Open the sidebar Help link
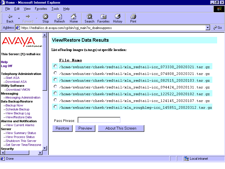This screenshot has width=225, height=169. click(4, 62)
